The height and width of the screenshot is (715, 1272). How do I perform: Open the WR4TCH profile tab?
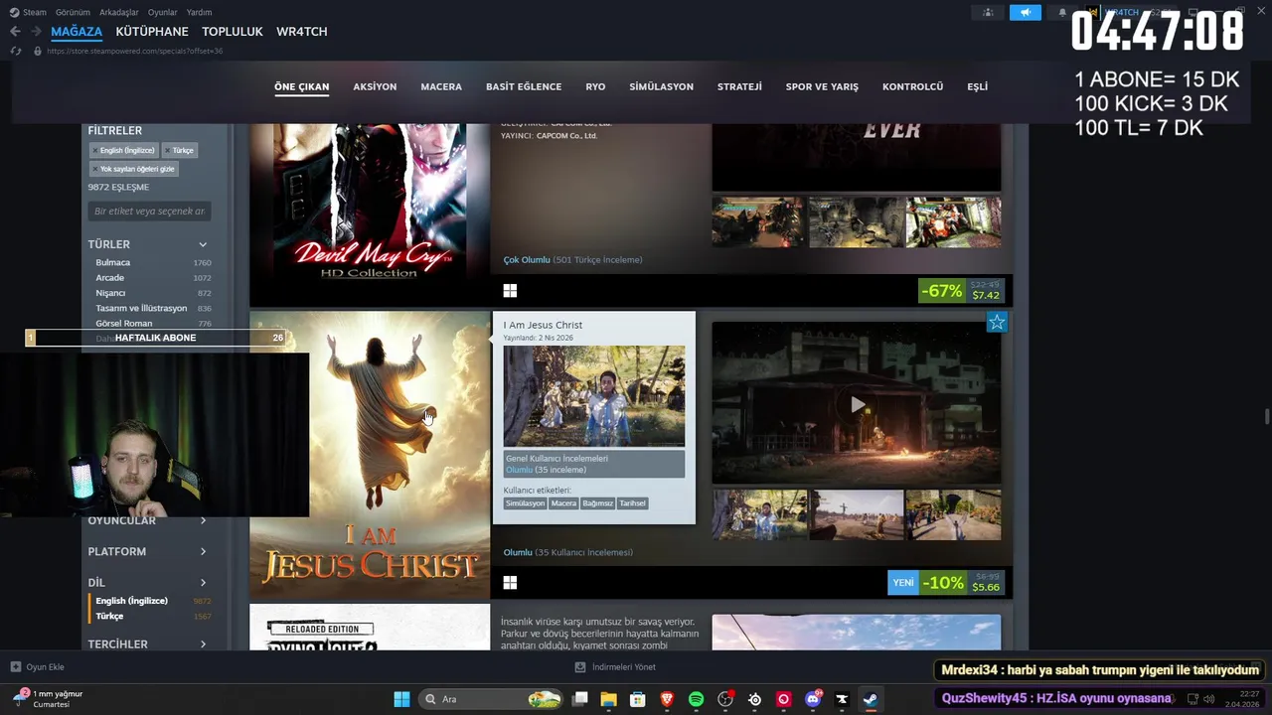click(x=302, y=32)
